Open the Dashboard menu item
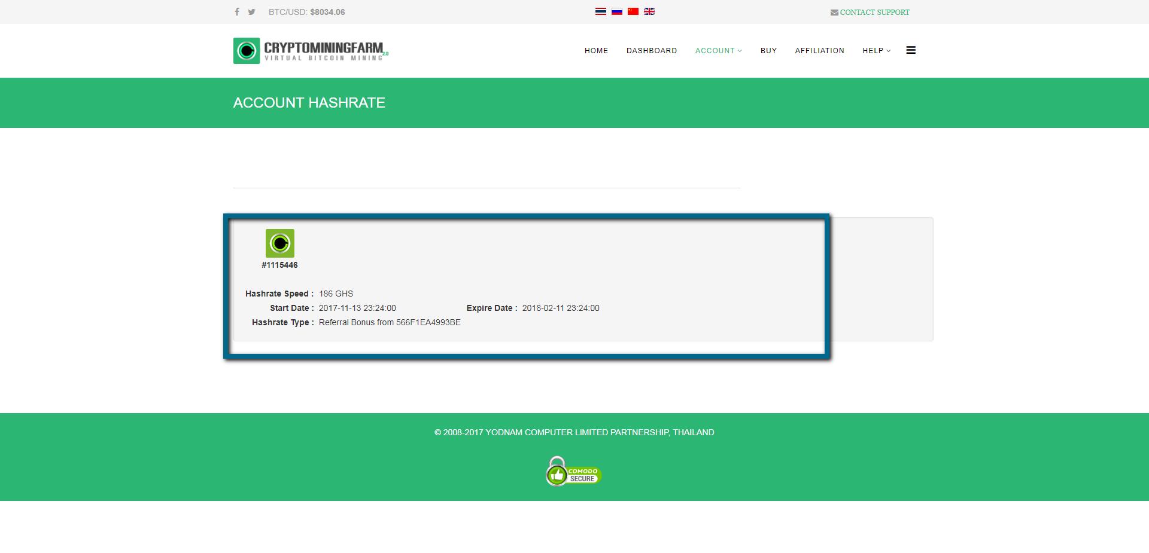This screenshot has width=1149, height=553. coord(652,51)
